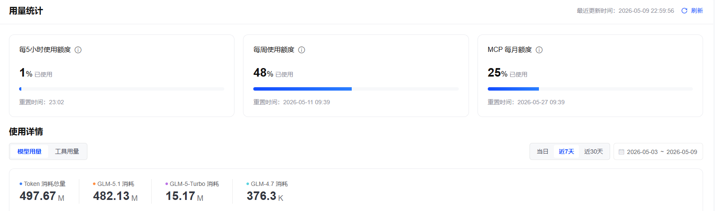The image size is (715, 211).
Task: Open start date 2026-05-03 picker
Action: coord(642,152)
